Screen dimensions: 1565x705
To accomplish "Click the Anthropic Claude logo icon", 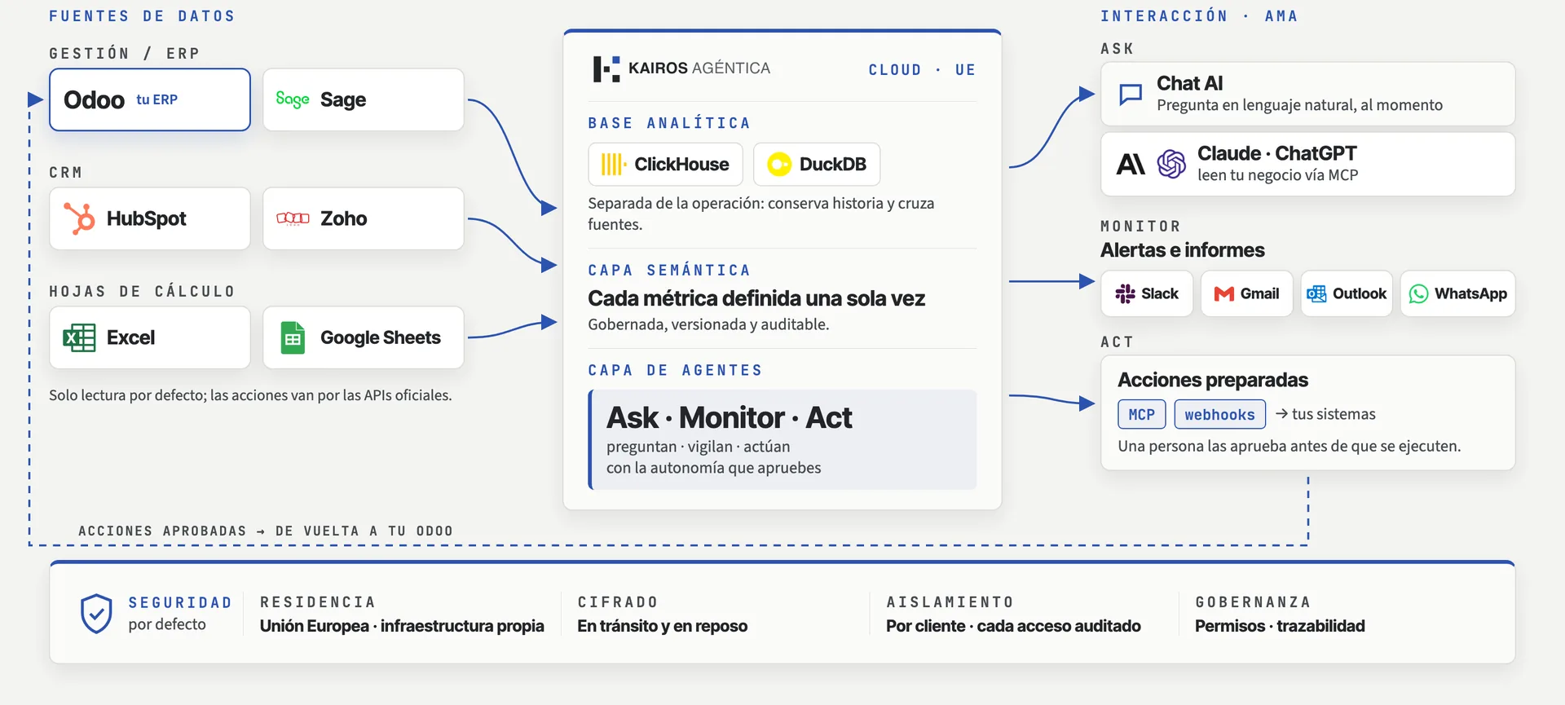I will [x=1131, y=165].
